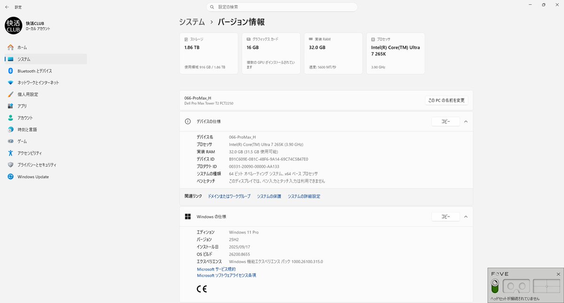The height and width of the screenshot is (303, 564).
Task: Click the 快活CLUB account avatar
Action: (13, 26)
